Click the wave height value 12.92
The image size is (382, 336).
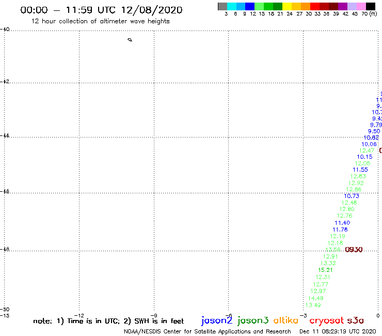[x=356, y=183]
